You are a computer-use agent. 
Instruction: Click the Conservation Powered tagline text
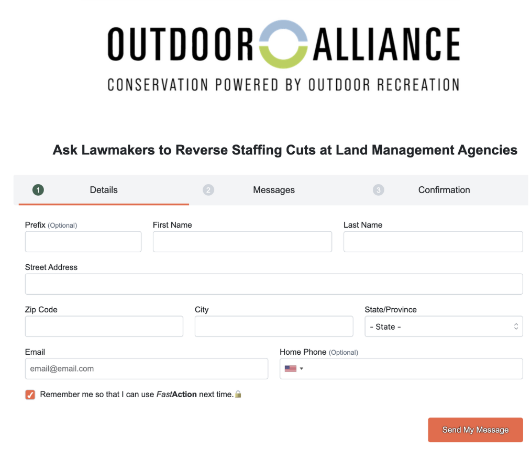point(283,85)
